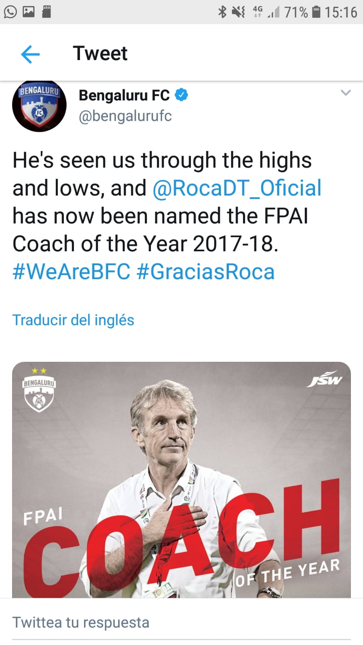Viewport: 363px width, 645px height.
Task: Tap Traducir del inglés link
Action: point(73,320)
